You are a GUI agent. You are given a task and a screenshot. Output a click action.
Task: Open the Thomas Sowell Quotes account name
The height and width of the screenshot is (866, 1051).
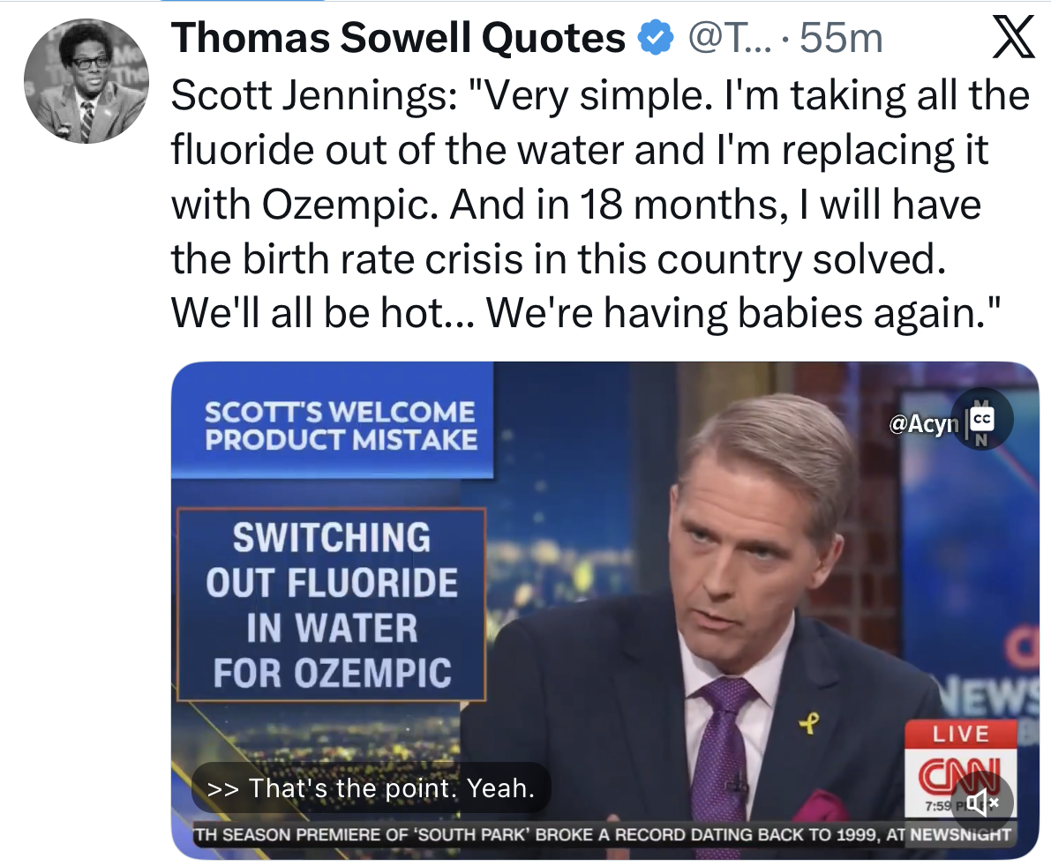(397, 38)
